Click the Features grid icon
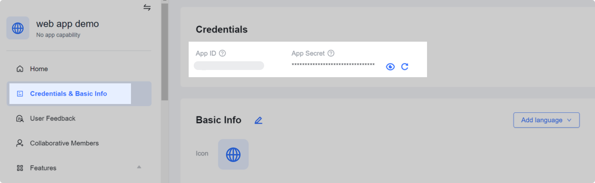The width and height of the screenshot is (595, 183). click(x=20, y=168)
